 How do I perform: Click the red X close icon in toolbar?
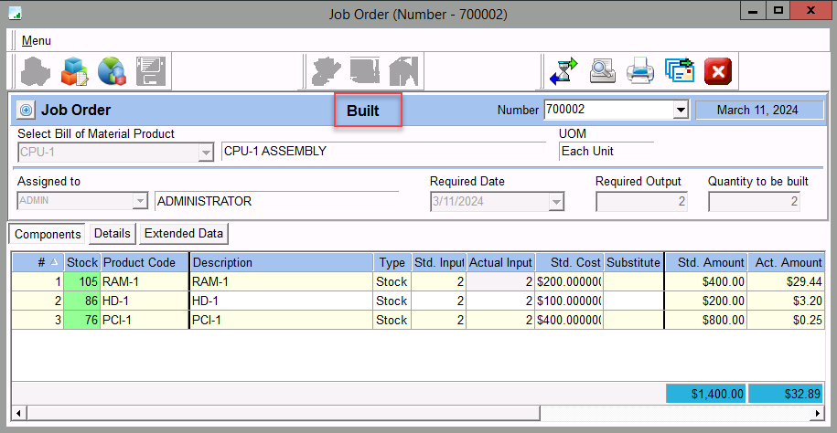[x=718, y=70]
